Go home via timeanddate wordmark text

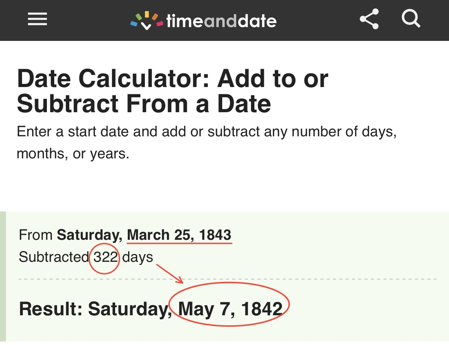[x=221, y=21]
